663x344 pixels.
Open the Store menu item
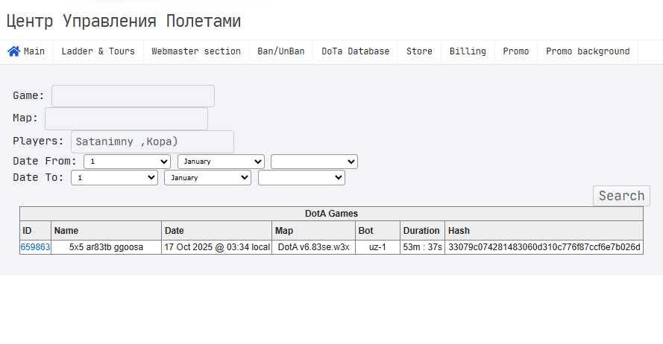pos(419,51)
